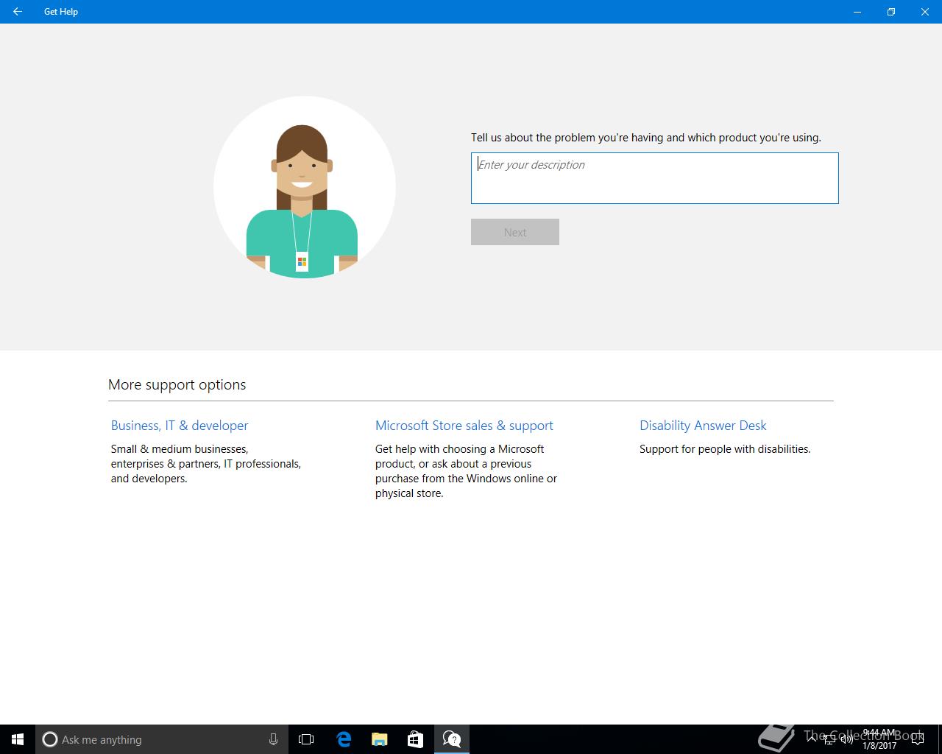Screen dimensions: 942x754
Task: Click the 'Tell us about the problem' prompt
Action: coord(646,138)
